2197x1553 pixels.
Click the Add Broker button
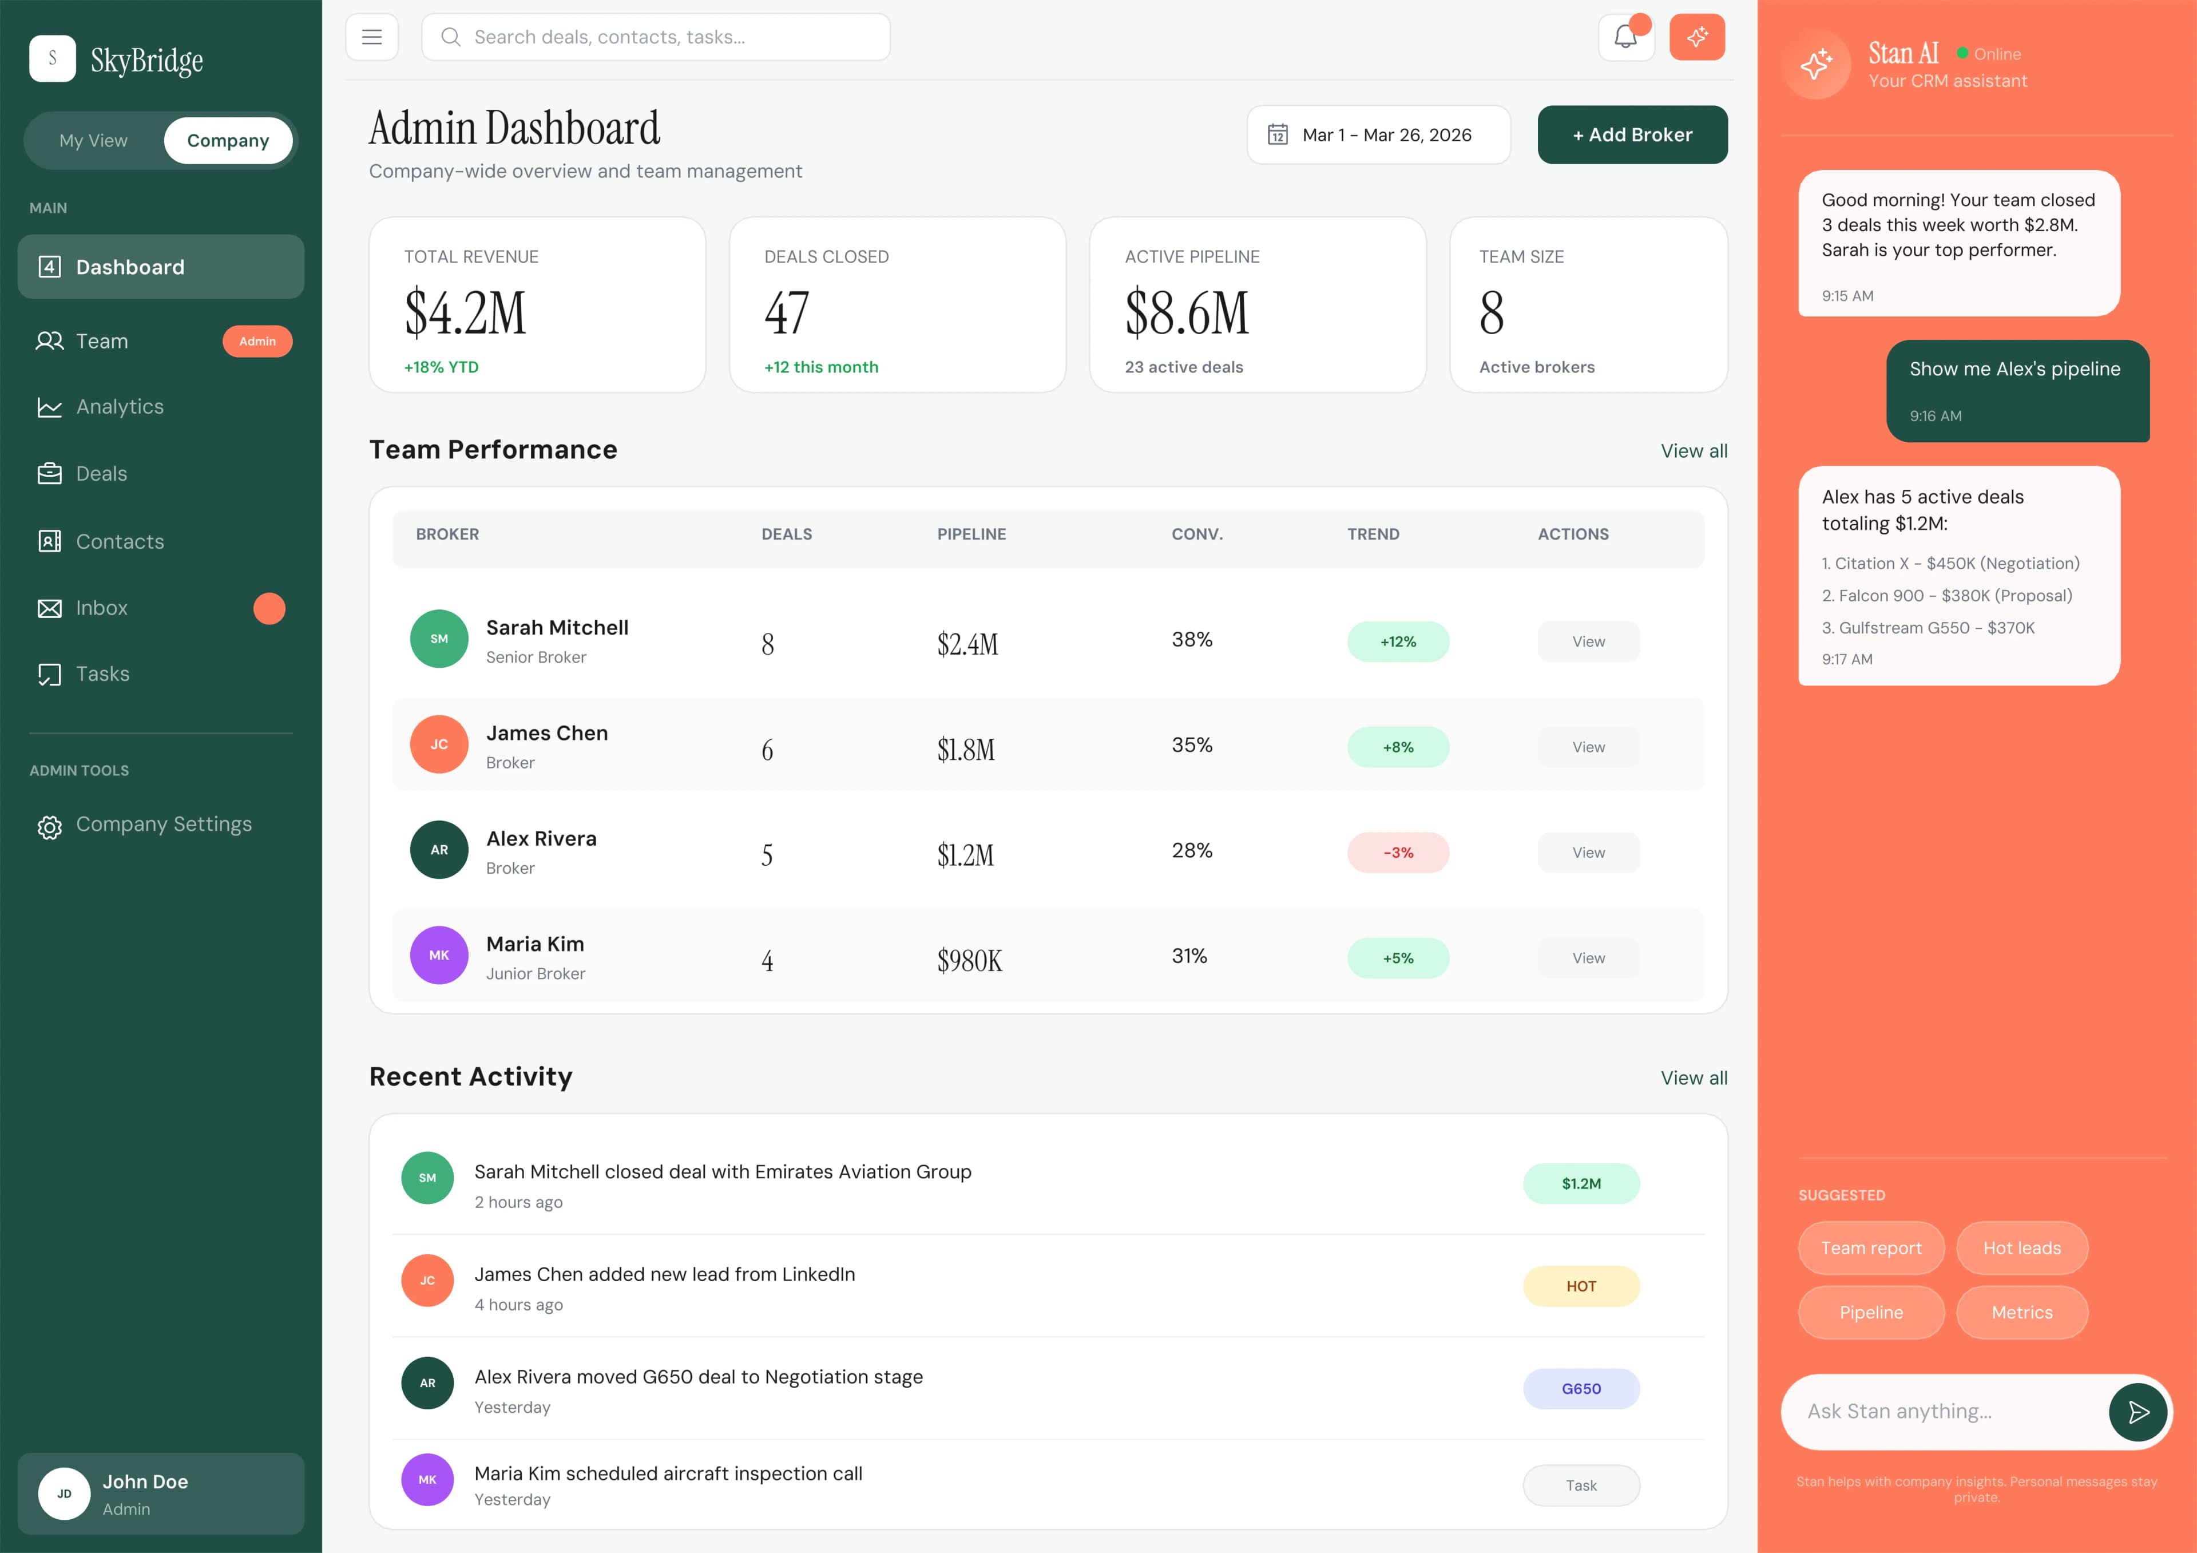[x=1632, y=134]
